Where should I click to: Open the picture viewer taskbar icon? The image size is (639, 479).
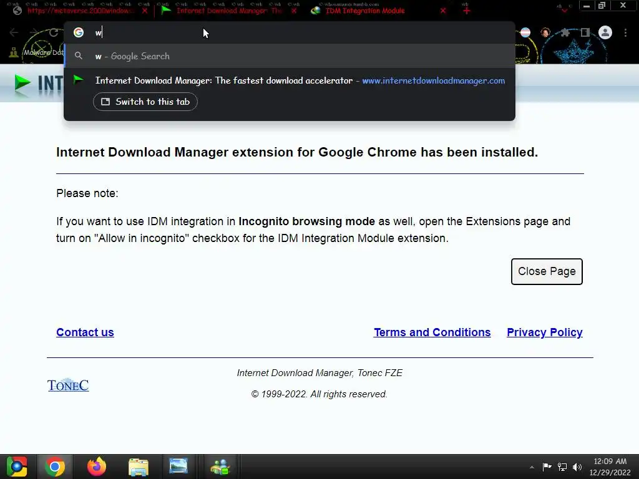(x=178, y=466)
